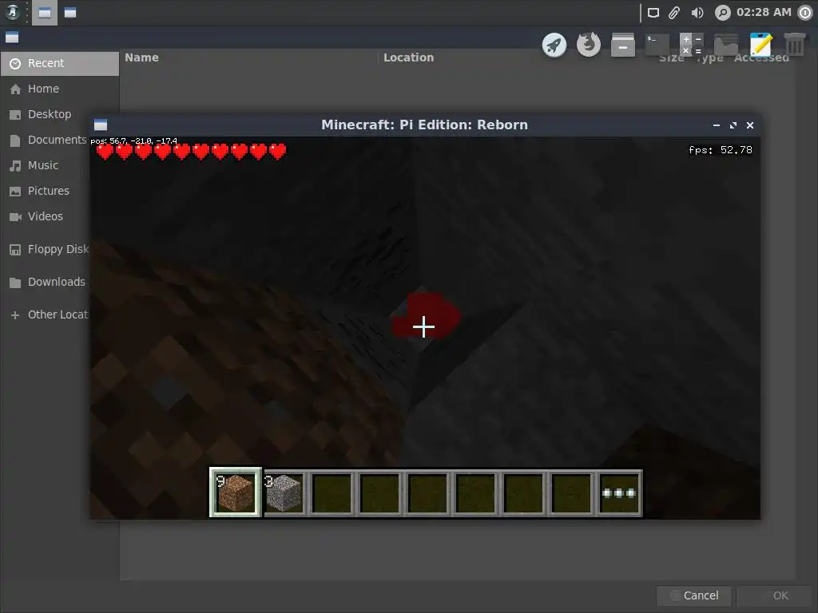
Task: Sort by Name column header
Action: tap(142, 57)
